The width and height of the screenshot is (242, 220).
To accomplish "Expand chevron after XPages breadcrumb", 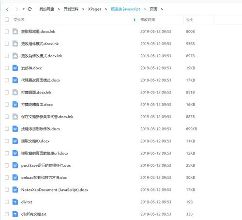I will point(106,9).
